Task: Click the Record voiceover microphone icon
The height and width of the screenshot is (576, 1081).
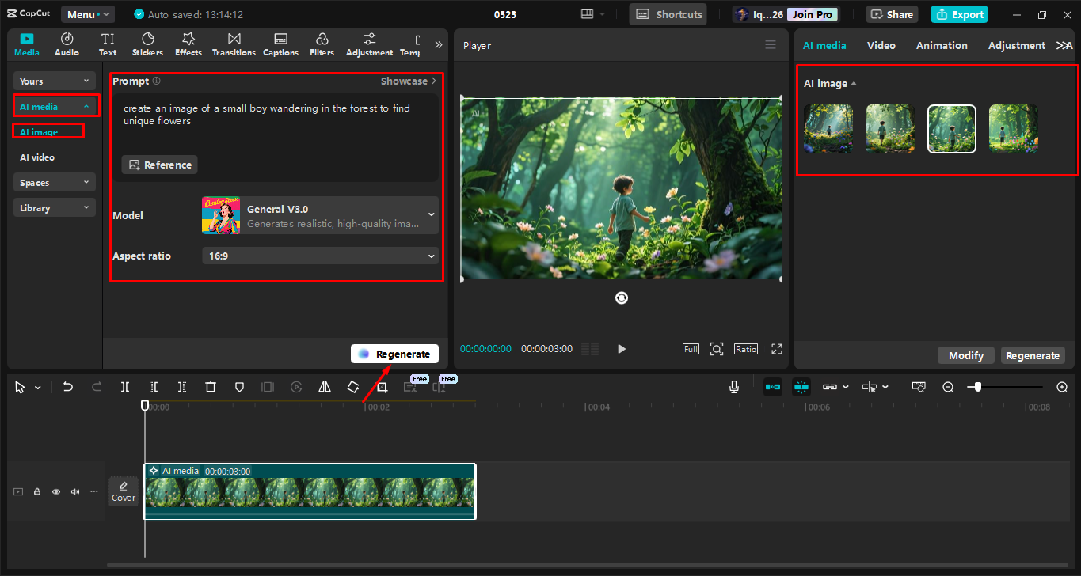Action: (x=733, y=387)
